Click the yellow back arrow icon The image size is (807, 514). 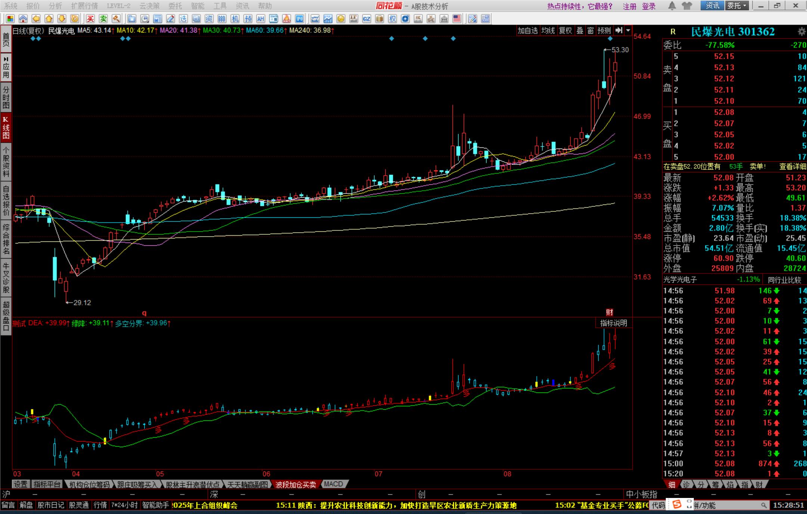[36, 19]
